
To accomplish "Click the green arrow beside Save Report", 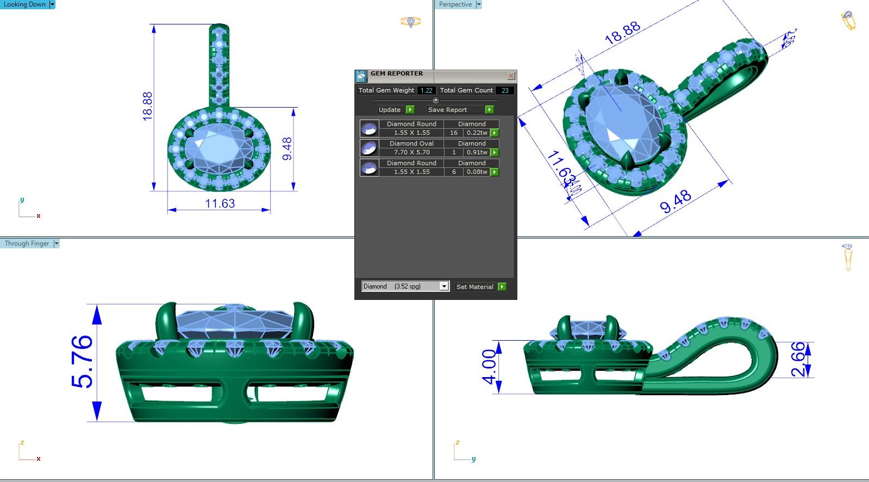I will coord(489,110).
